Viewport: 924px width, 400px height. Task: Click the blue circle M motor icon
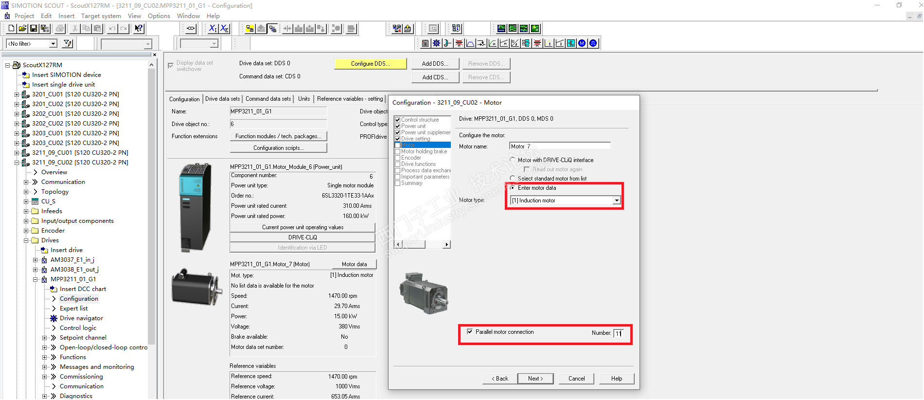(x=582, y=43)
